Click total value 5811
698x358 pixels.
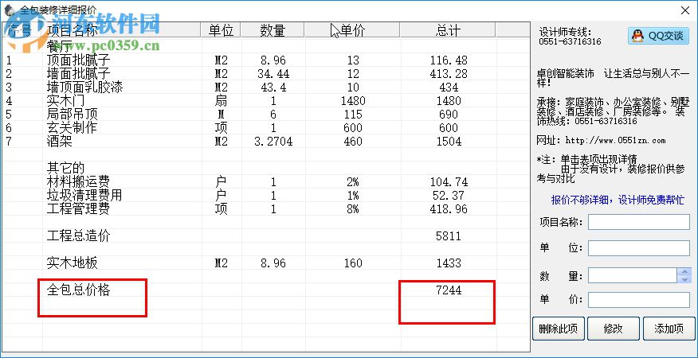[449, 236]
